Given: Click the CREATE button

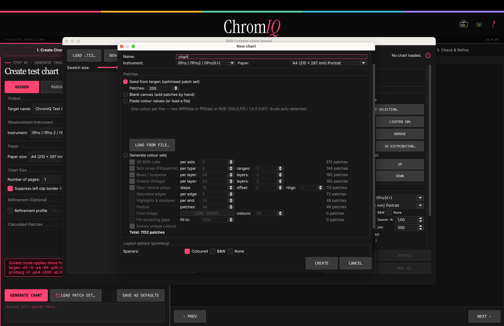Looking at the screenshot, I should 322,263.
